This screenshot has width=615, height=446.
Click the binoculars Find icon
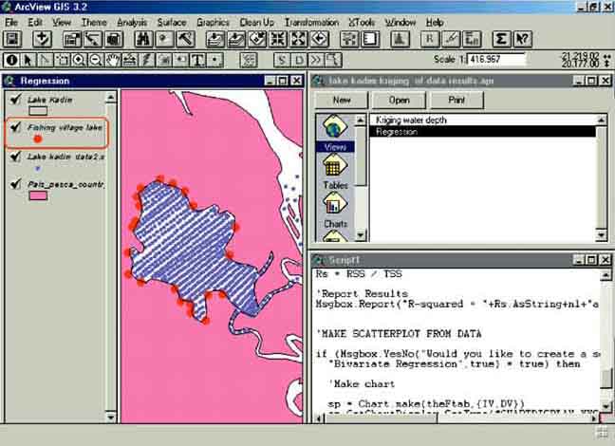click(x=143, y=40)
